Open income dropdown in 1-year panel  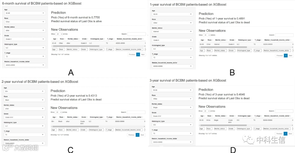[172, 66]
